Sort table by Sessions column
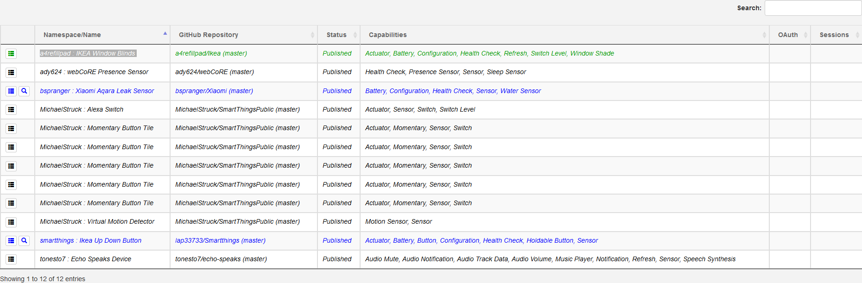862x283 pixels. [834, 35]
